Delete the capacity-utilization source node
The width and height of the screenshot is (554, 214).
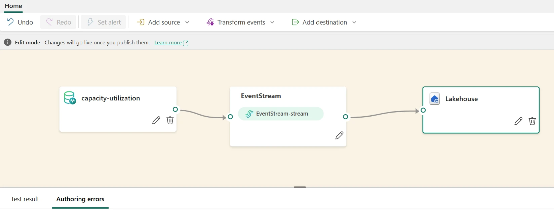coord(170,120)
